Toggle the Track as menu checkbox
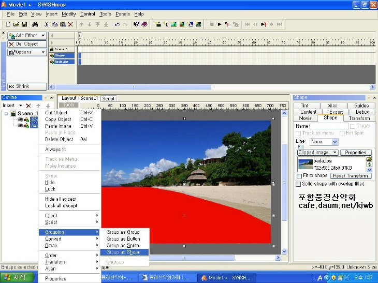The image size is (378, 283). pos(298,133)
